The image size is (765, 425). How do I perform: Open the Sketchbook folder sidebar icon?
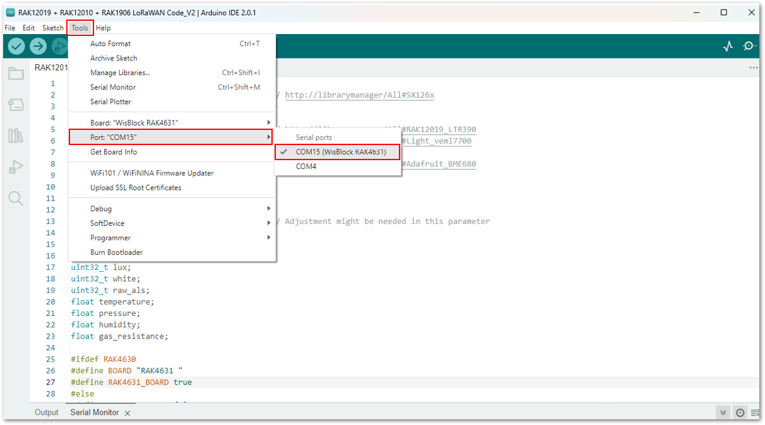(x=16, y=74)
